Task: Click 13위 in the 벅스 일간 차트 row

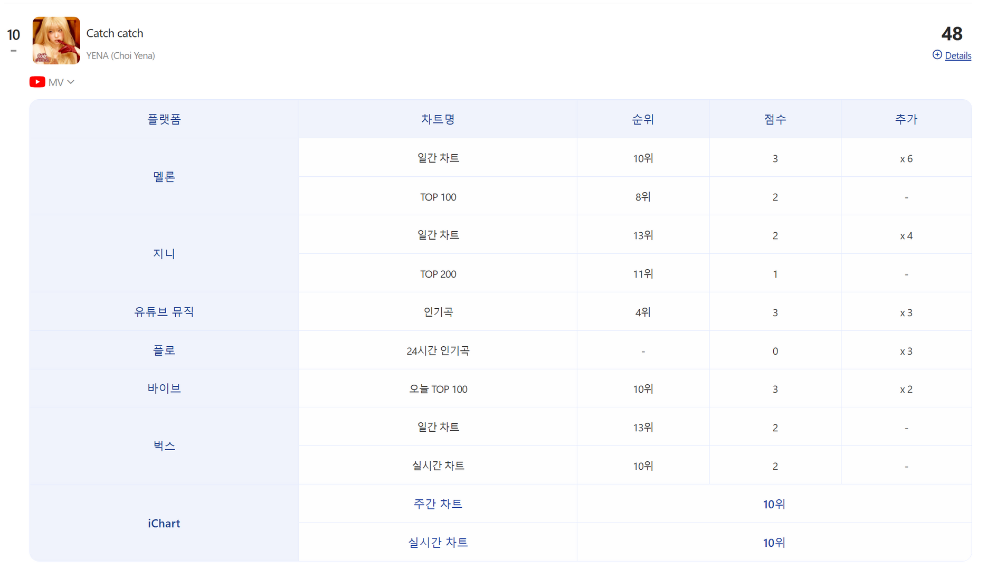Action: 643,427
